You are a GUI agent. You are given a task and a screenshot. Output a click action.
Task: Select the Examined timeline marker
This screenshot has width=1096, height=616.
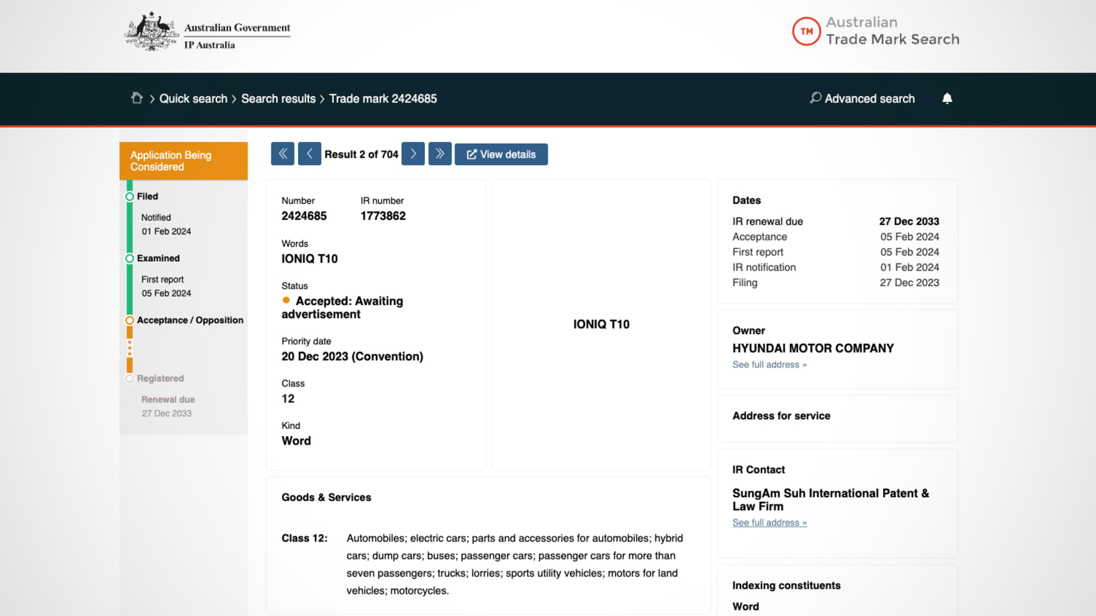coord(130,258)
